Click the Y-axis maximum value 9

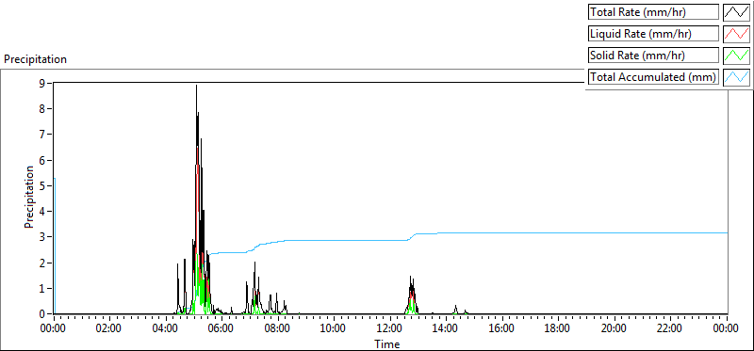click(x=42, y=83)
